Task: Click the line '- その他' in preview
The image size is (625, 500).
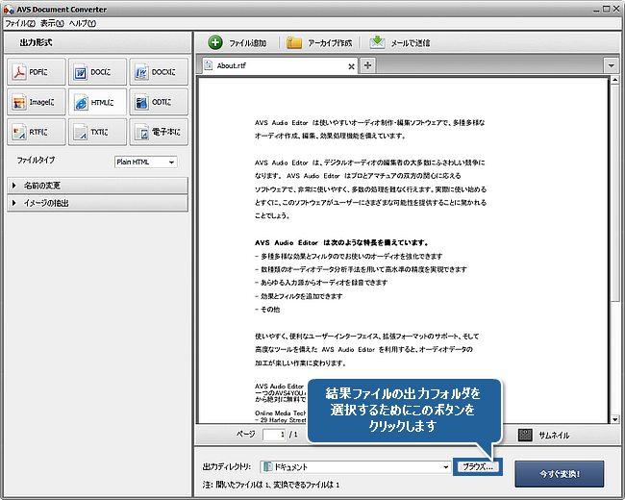Action: [x=267, y=309]
